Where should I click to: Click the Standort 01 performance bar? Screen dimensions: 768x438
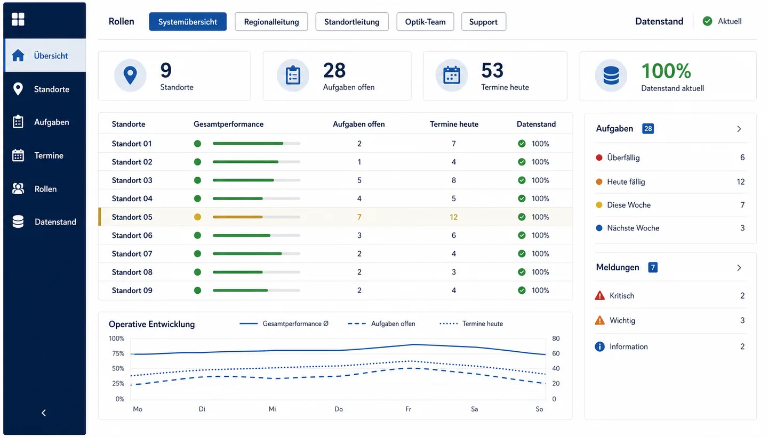pyautogui.click(x=257, y=144)
